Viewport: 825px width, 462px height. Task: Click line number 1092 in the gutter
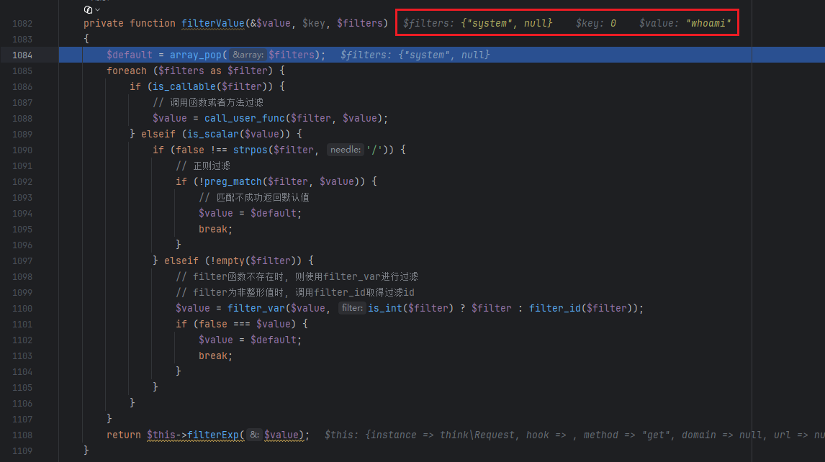click(x=22, y=181)
